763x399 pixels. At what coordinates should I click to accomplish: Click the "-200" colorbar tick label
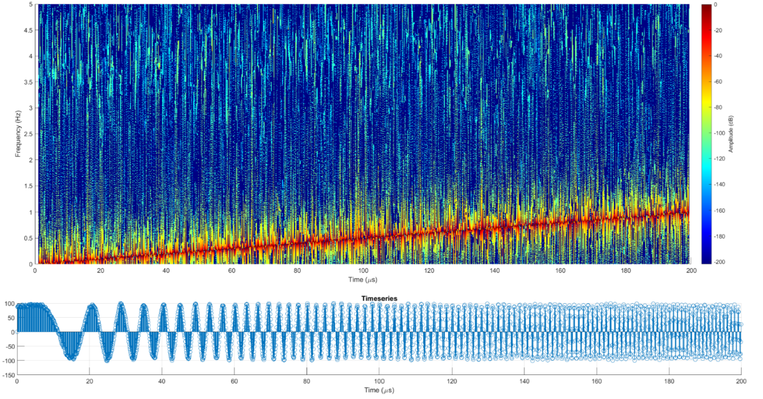(x=719, y=262)
